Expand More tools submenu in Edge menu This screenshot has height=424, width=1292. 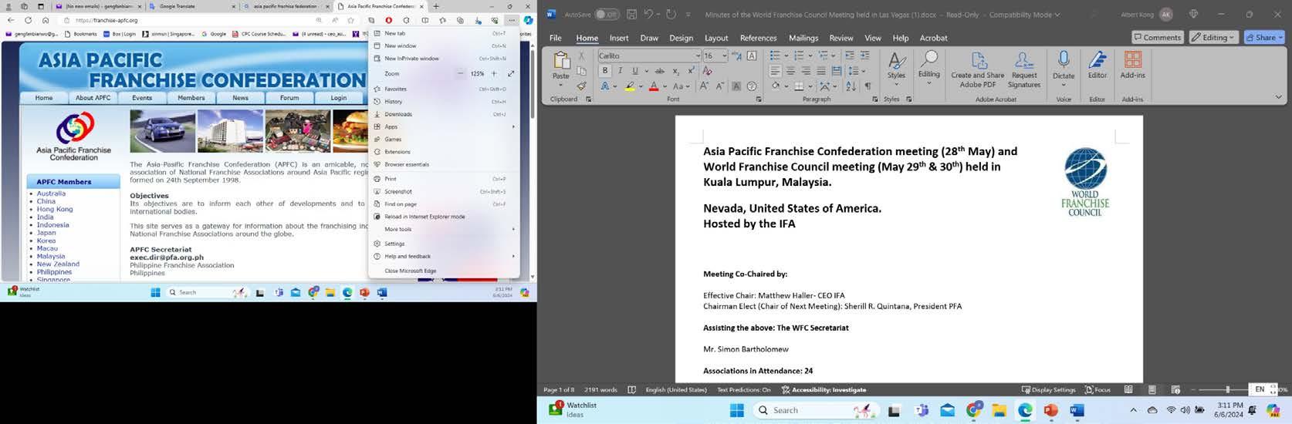coord(444,229)
